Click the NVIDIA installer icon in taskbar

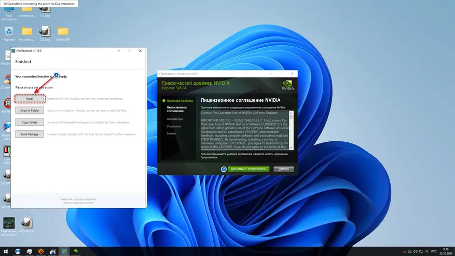point(76,251)
